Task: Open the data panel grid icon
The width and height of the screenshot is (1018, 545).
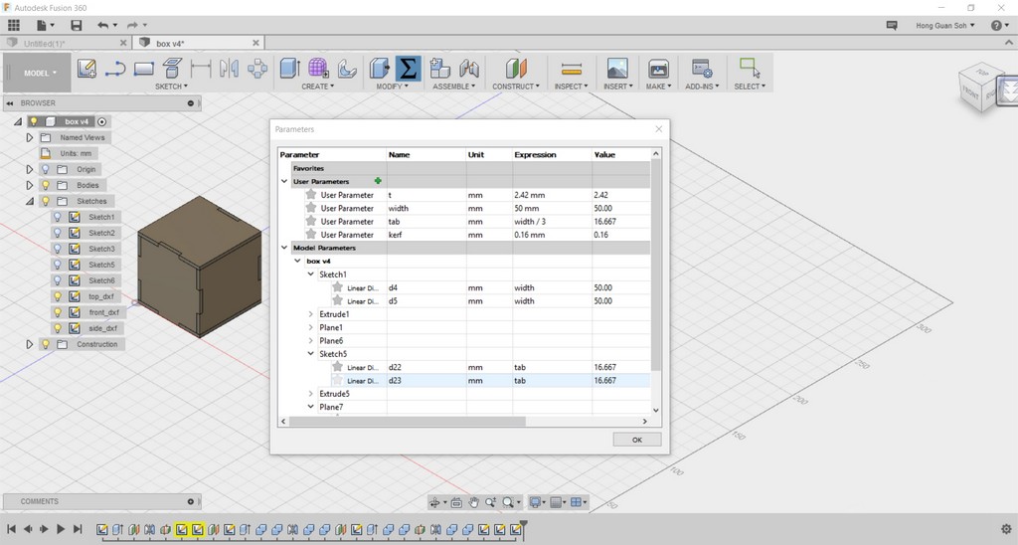Action: (14, 25)
